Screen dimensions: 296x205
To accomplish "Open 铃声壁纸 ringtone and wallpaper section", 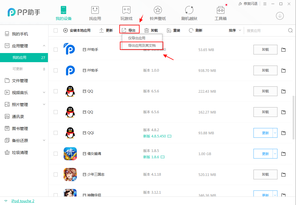I will [158, 13].
